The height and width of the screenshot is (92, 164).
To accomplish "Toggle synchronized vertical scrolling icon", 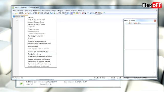I will tap(60, 13).
